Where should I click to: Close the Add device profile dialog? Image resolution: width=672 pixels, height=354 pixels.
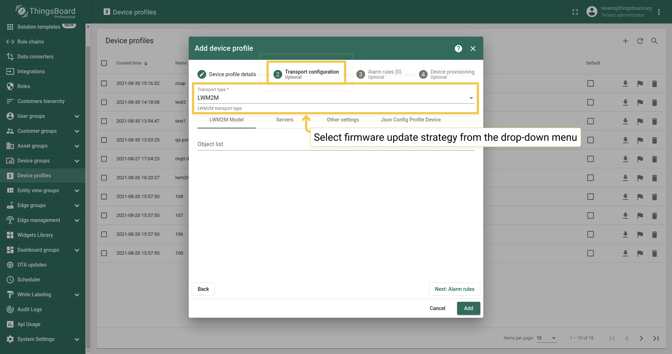(473, 49)
